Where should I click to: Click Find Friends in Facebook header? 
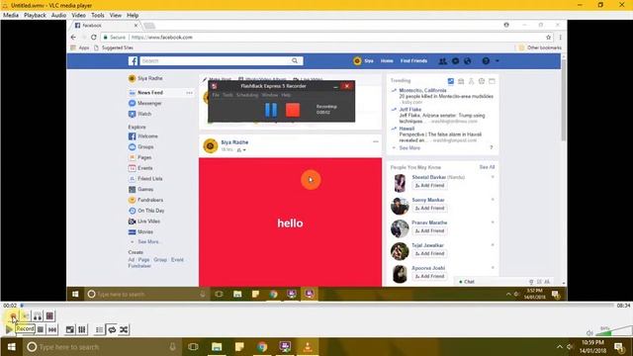pyautogui.click(x=413, y=61)
